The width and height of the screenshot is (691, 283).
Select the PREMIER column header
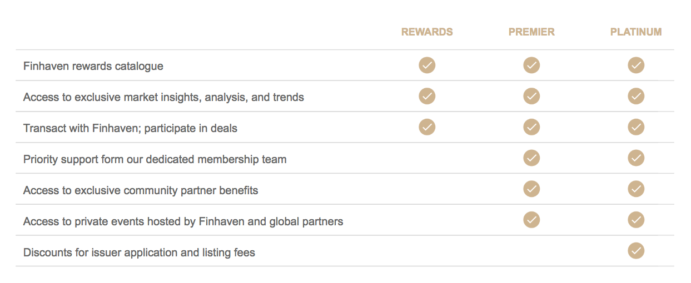coord(531,32)
